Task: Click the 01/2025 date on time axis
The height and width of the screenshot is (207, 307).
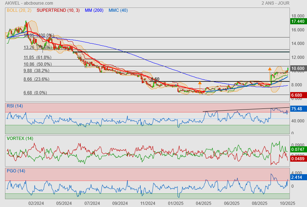Action: pos(176,203)
